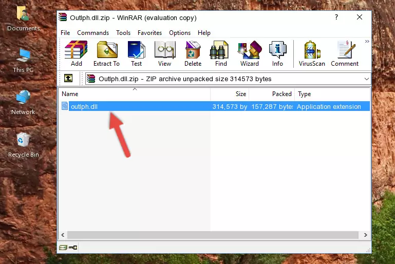Click the horizontal scrollbar right arrow

click(x=366, y=235)
